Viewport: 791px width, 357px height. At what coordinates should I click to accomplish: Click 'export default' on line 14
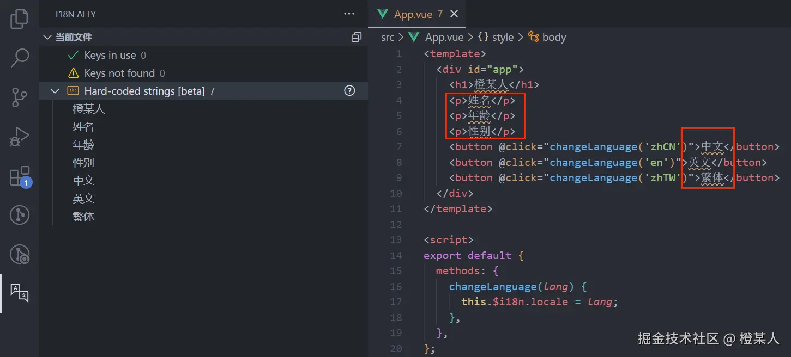[467, 255]
